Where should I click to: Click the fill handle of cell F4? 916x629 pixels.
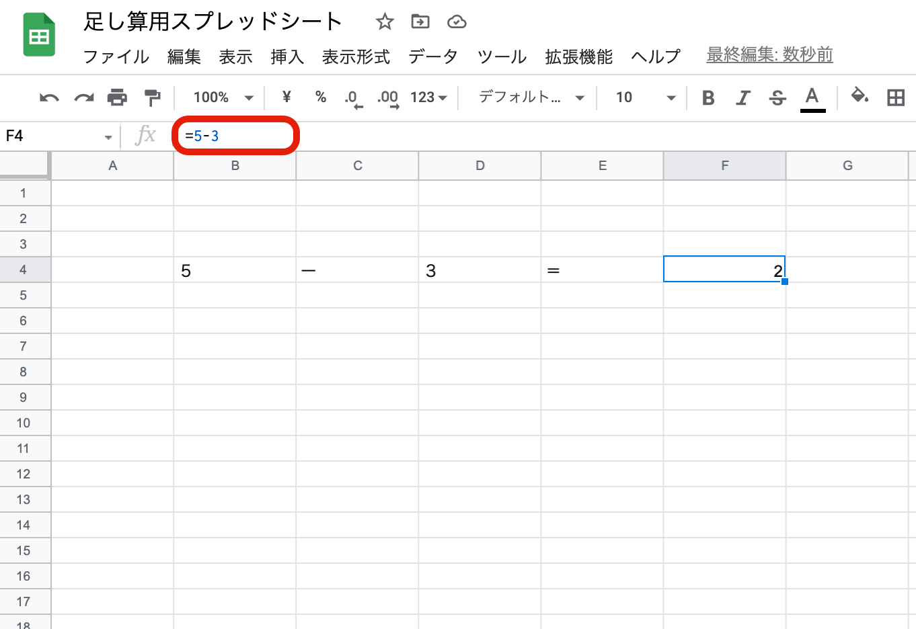tap(785, 282)
